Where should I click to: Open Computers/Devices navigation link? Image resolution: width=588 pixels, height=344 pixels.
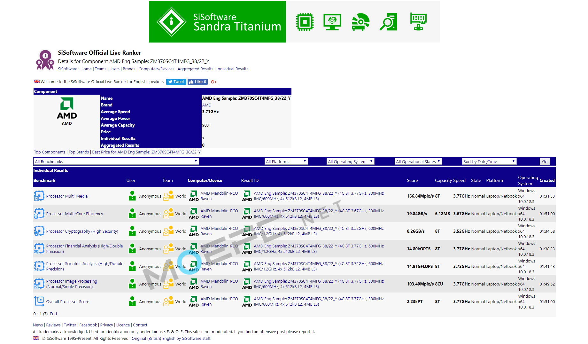click(156, 69)
